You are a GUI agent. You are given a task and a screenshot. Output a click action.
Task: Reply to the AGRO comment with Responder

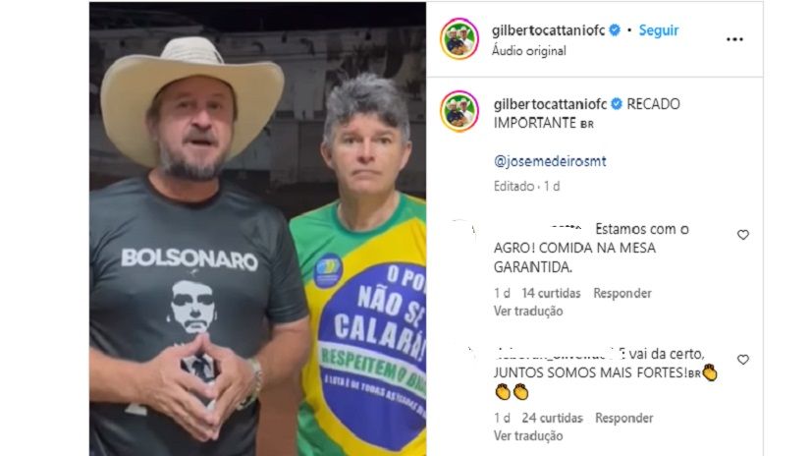tap(621, 293)
